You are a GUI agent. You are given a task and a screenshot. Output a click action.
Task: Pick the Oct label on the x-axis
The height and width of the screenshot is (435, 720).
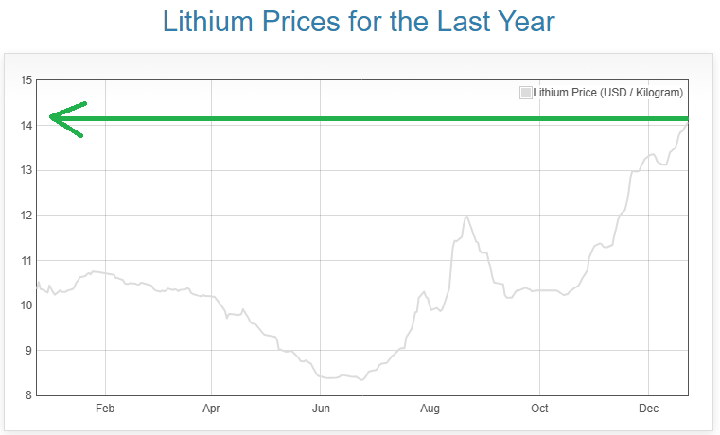pyautogui.click(x=539, y=409)
